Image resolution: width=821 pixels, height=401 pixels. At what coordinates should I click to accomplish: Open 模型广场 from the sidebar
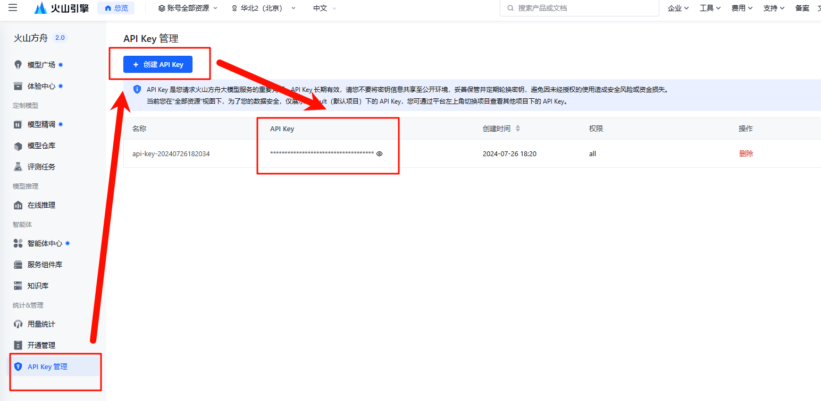(x=43, y=64)
